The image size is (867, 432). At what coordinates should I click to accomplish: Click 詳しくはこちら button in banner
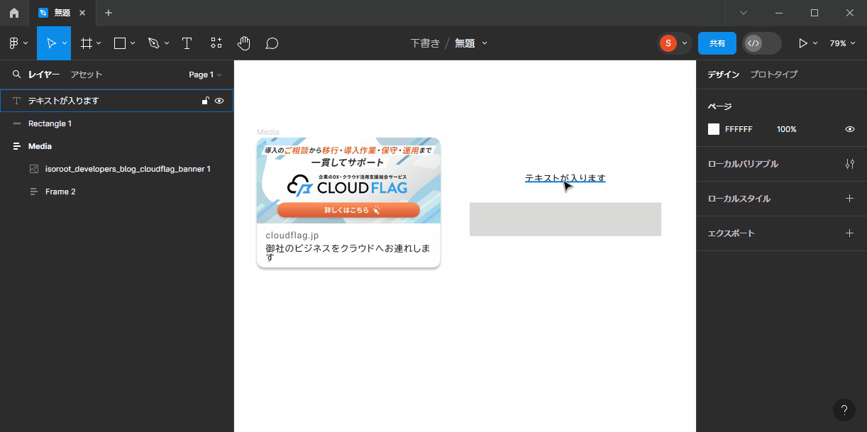[348, 210]
